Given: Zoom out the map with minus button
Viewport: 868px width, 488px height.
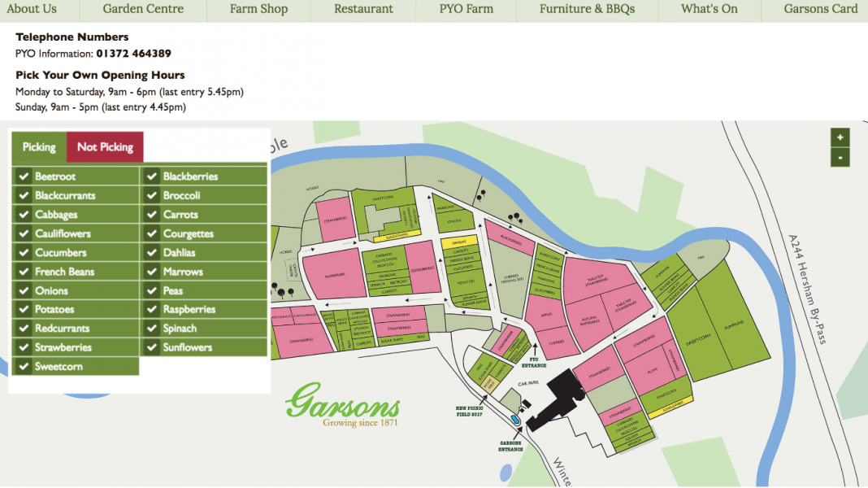Looking at the screenshot, I should point(840,157).
